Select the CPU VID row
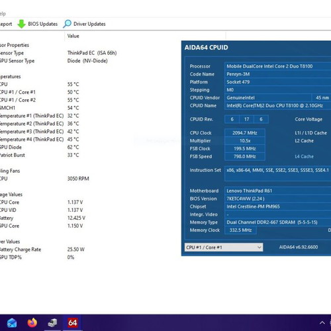 (42, 210)
